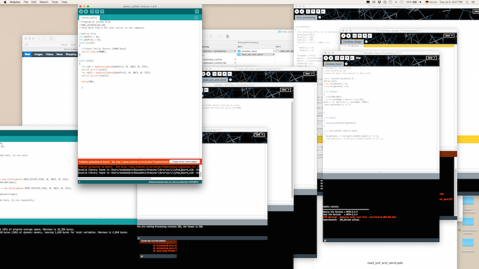Open Java mode dropdown in interface_design window

tap(449, 36)
